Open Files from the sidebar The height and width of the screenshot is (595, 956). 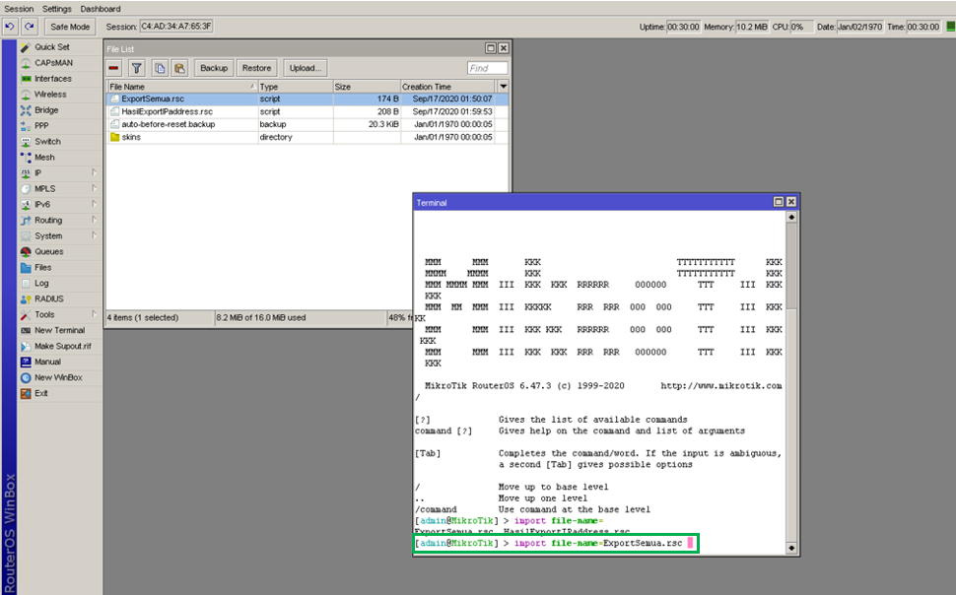tap(60, 268)
